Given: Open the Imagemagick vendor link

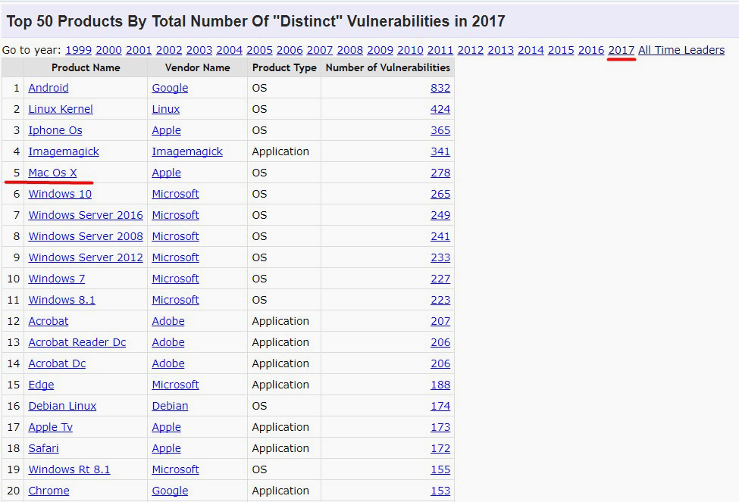Looking at the screenshot, I should 187,151.
